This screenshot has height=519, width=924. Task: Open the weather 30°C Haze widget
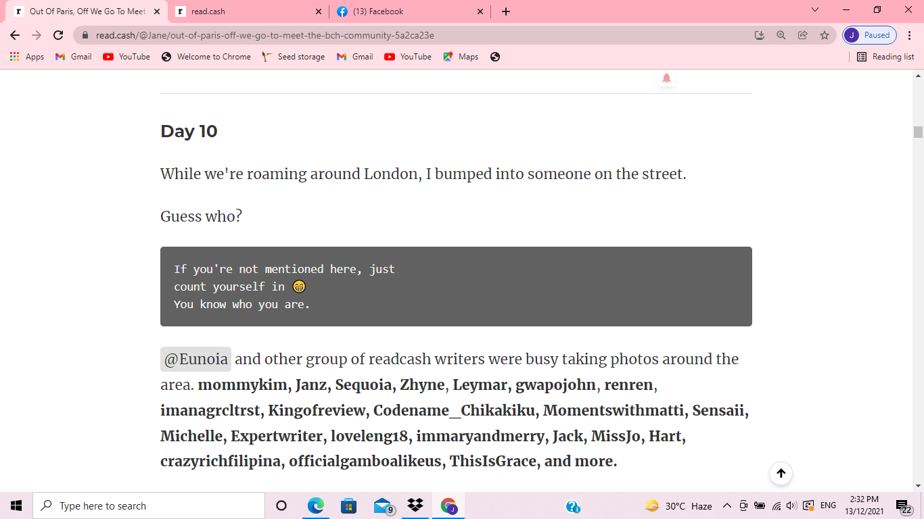(678, 505)
